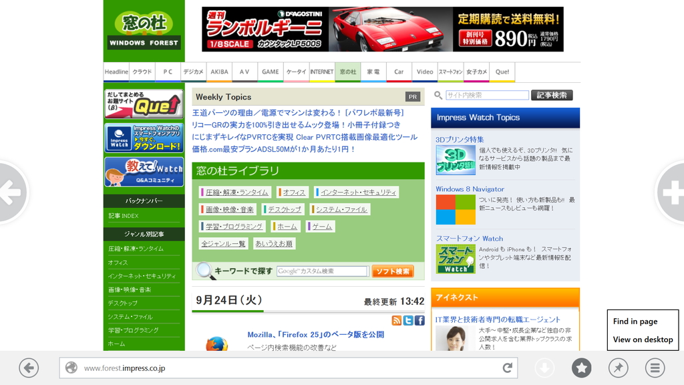This screenshot has height=385, width=684.
Task: Open ゲーム library category link
Action: 321,227
